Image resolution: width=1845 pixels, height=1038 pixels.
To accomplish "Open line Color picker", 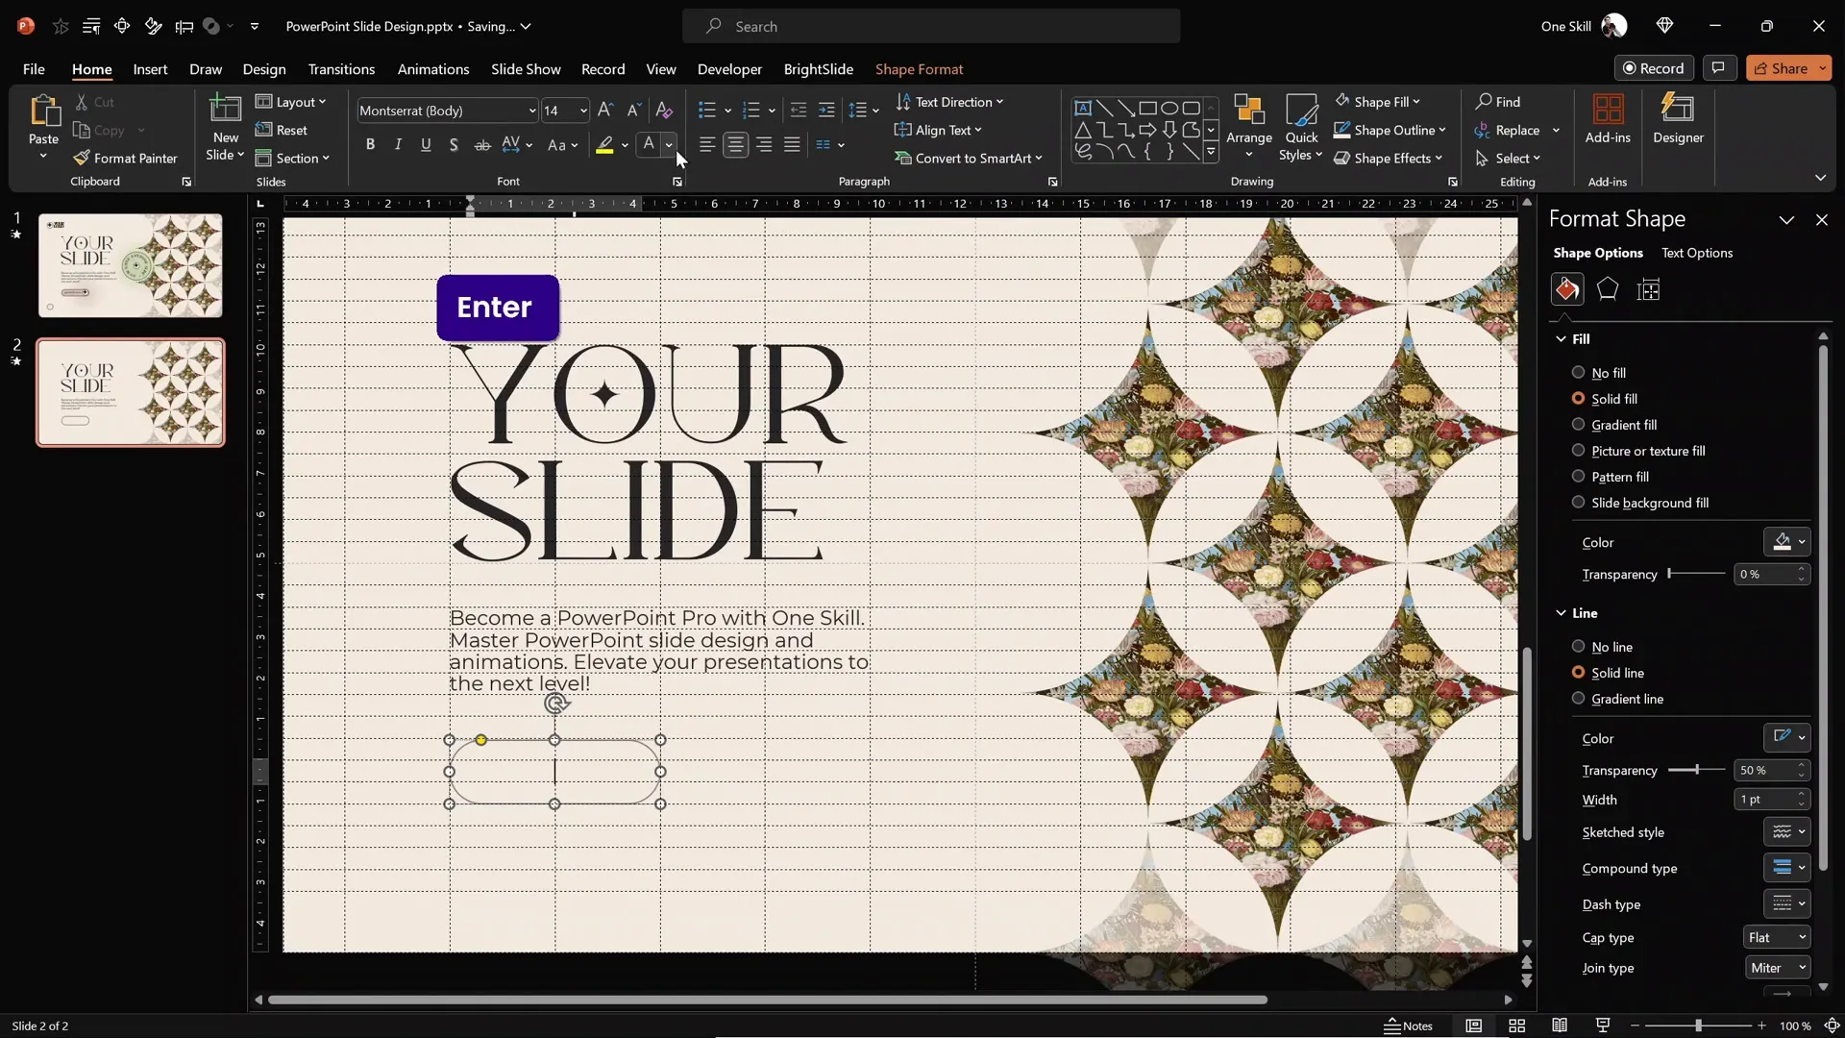I will coord(1786,738).
